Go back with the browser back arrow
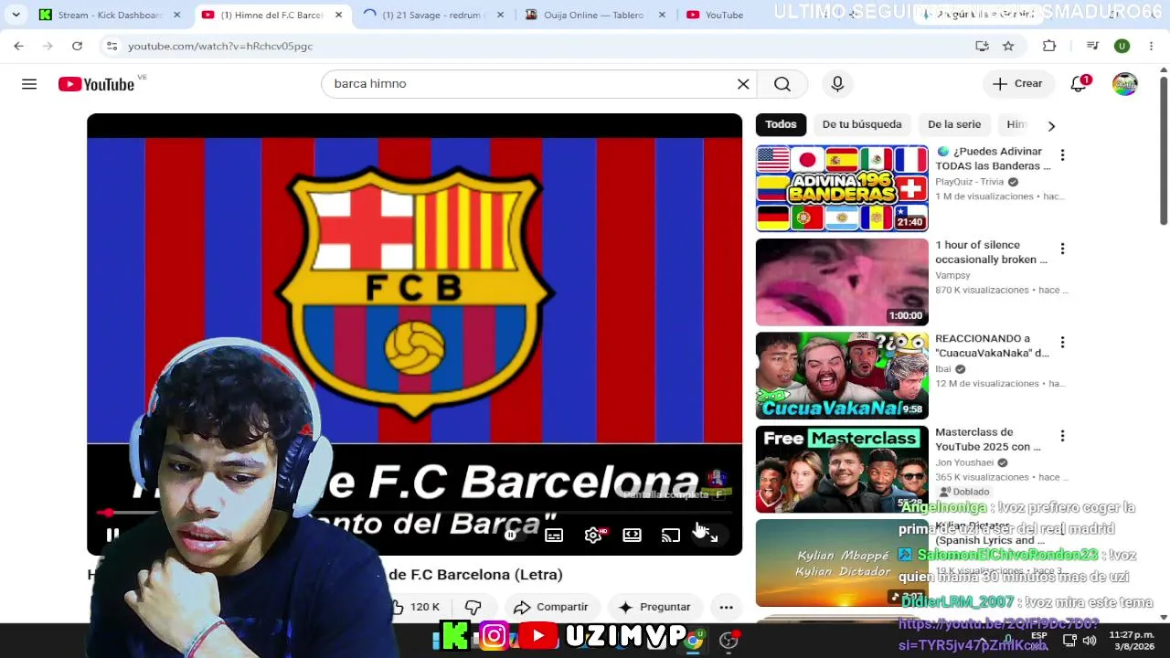The width and height of the screenshot is (1170, 658). [18, 46]
